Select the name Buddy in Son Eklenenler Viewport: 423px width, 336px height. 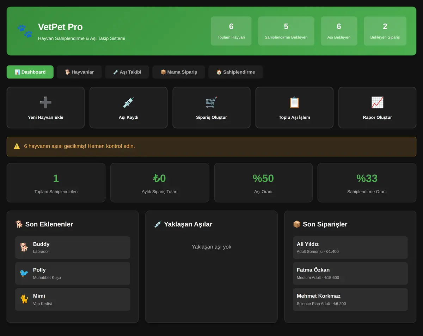click(x=41, y=244)
